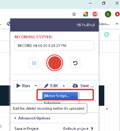Click the Run button

[23, 86]
